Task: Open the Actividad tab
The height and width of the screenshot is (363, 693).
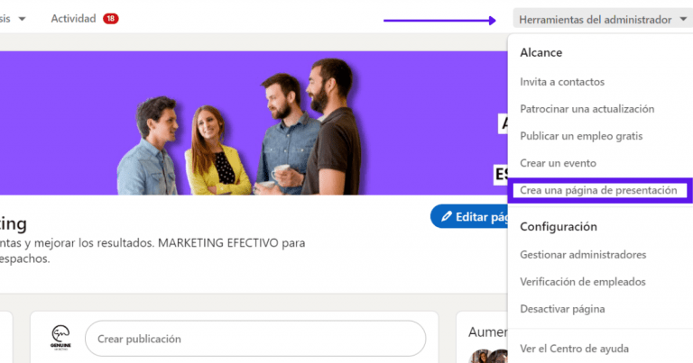Action: pyautogui.click(x=73, y=19)
